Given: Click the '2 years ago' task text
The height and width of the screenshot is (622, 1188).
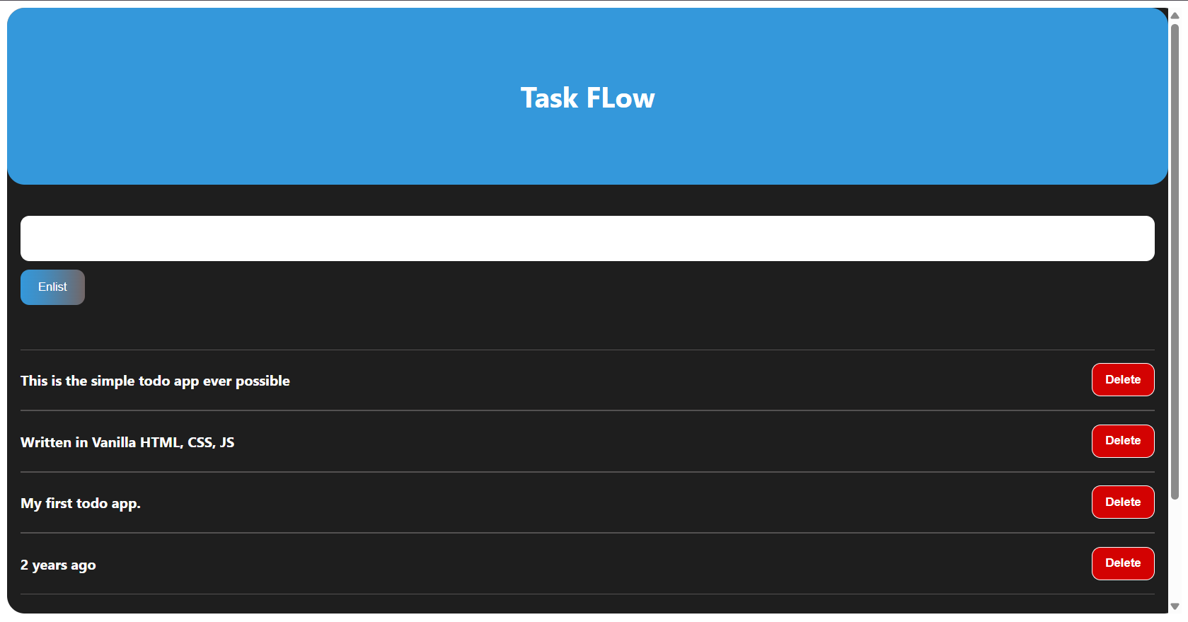Looking at the screenshot, I should click(58, 565).
